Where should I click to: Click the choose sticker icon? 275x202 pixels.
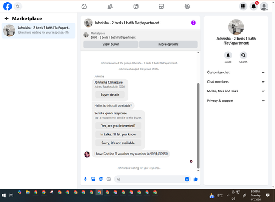(101, 179)
